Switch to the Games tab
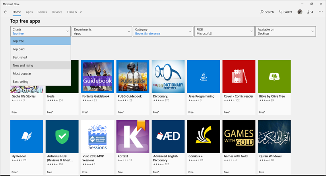The image size is (326, 176). click(x=42, y=12)
